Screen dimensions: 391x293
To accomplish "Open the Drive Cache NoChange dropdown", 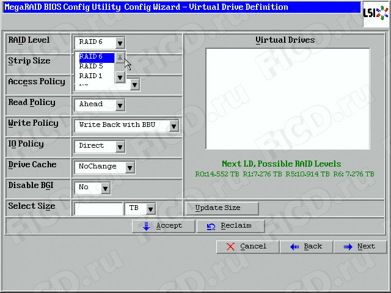I will pos(104,167).
